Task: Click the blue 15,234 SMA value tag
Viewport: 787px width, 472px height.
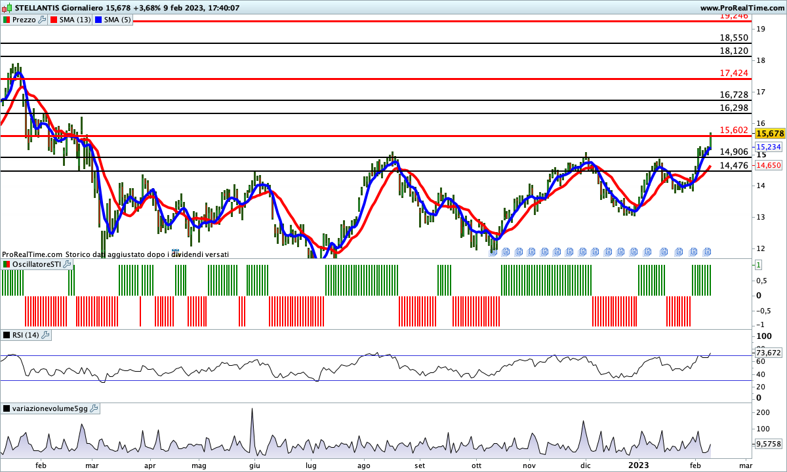Action: pos(767,147)
